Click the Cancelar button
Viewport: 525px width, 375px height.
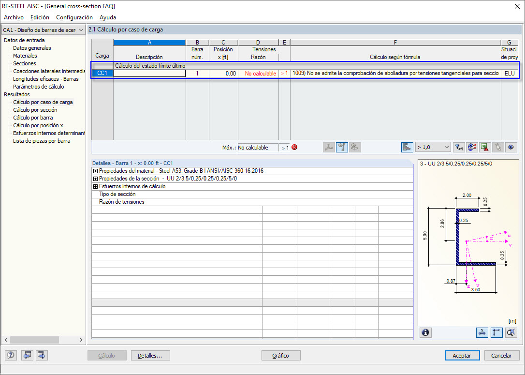[x=501, y=356]
